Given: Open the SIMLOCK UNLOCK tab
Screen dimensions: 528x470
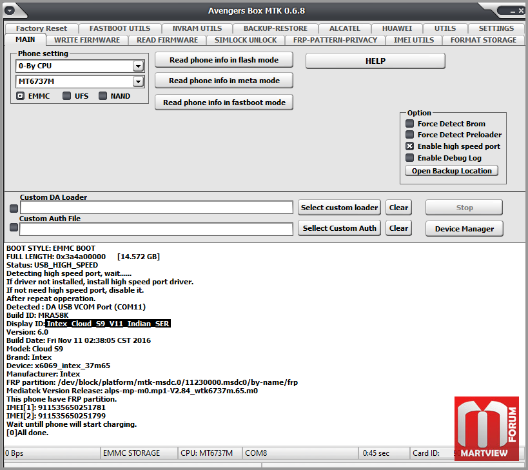Looking at the screenshot, I should [246, 40].
